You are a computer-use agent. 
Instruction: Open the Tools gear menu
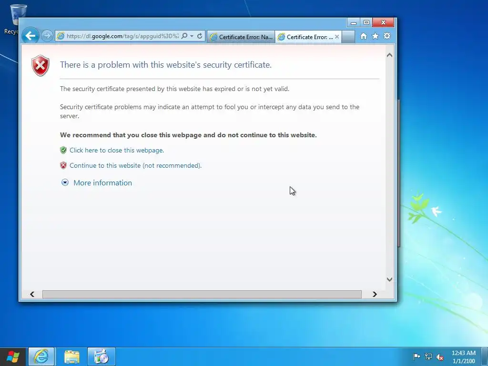(387, 36)
